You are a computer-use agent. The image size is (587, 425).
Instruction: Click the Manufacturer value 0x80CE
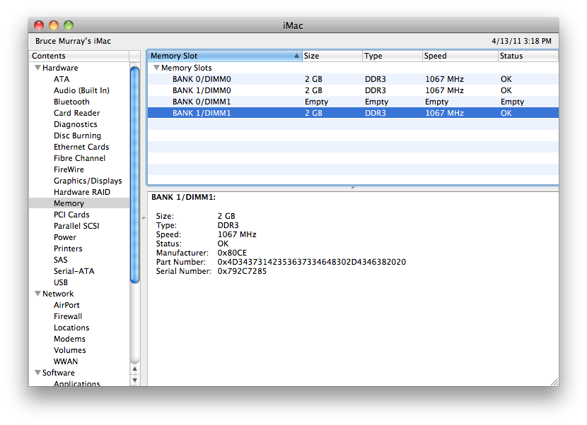(x=232, y=253)
